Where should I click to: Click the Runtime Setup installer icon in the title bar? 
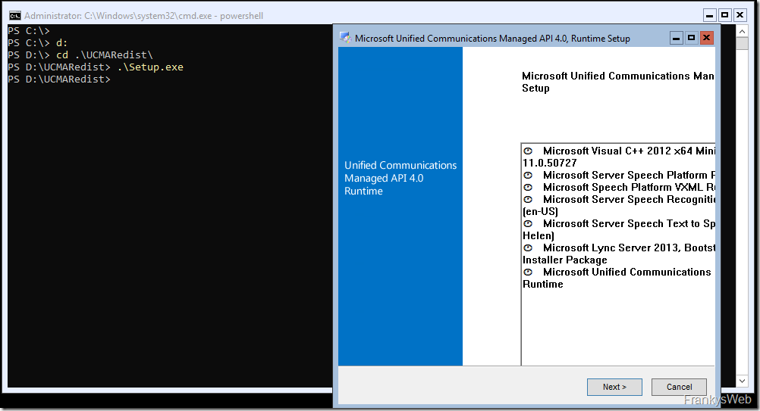345,38
